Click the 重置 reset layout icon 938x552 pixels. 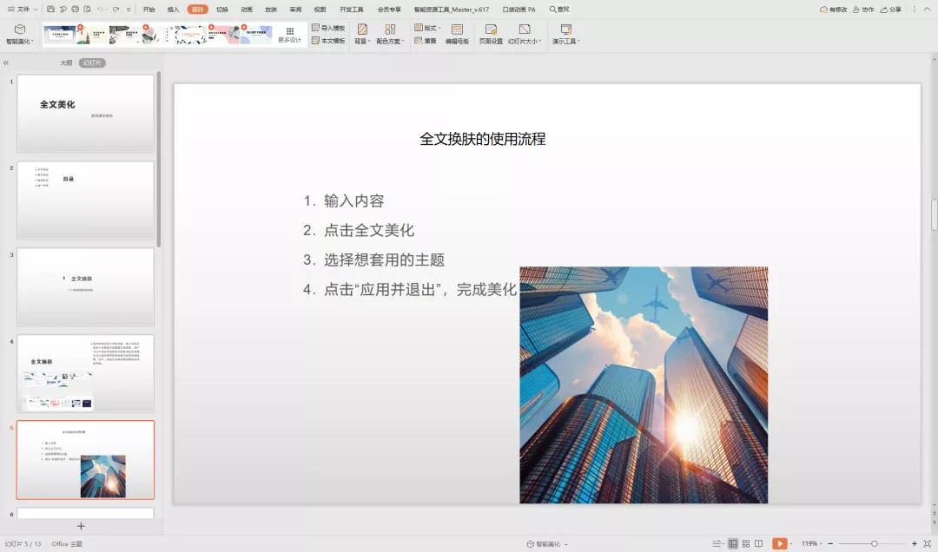point(426,41)
